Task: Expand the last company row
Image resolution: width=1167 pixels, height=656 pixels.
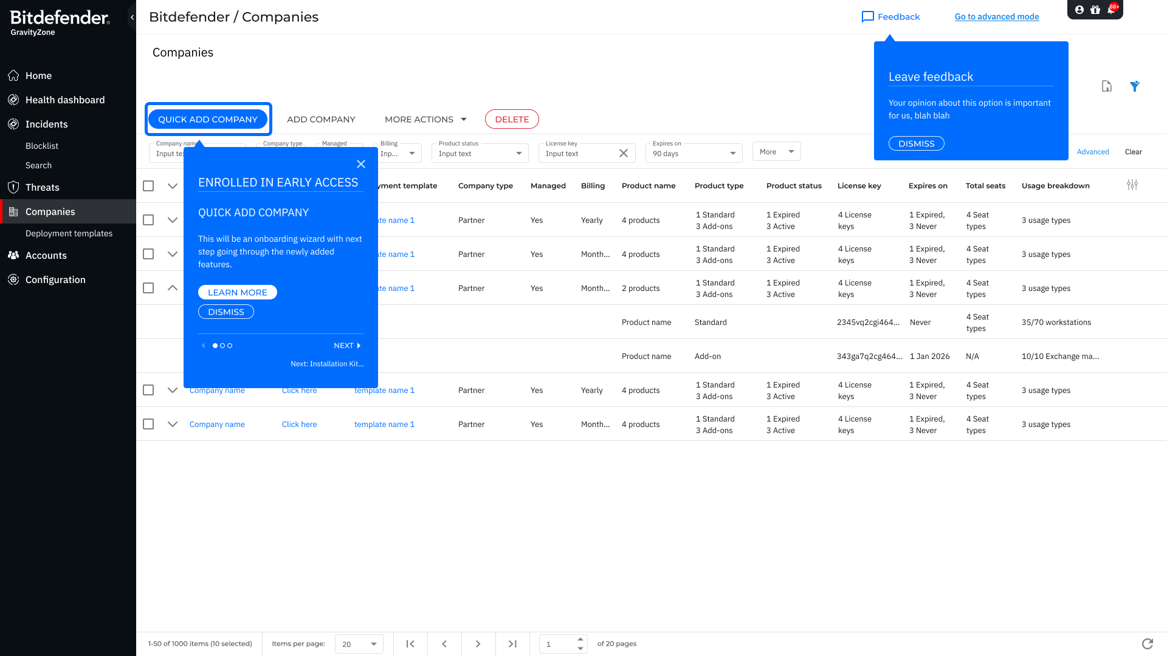Action: (173, 424)
